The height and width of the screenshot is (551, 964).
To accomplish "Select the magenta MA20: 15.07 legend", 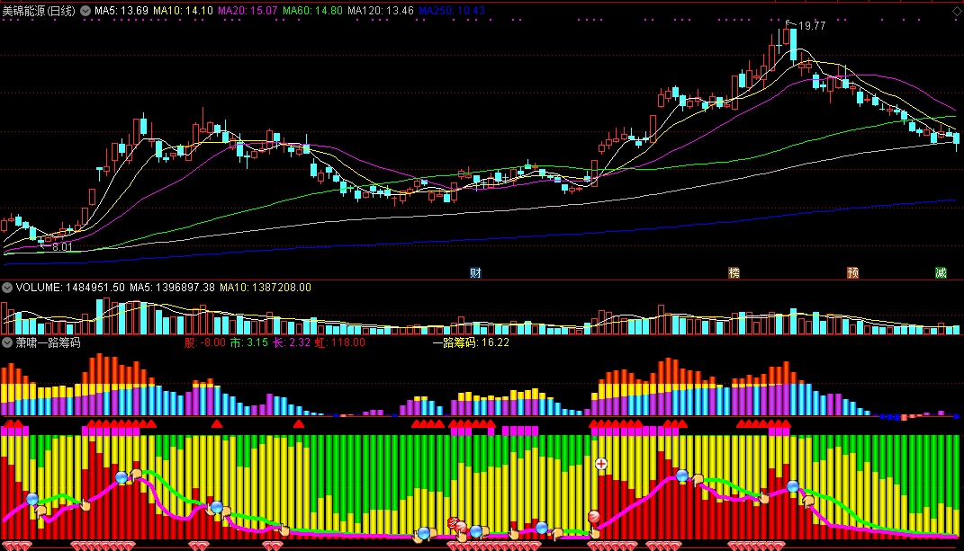I will click(248, 11).
